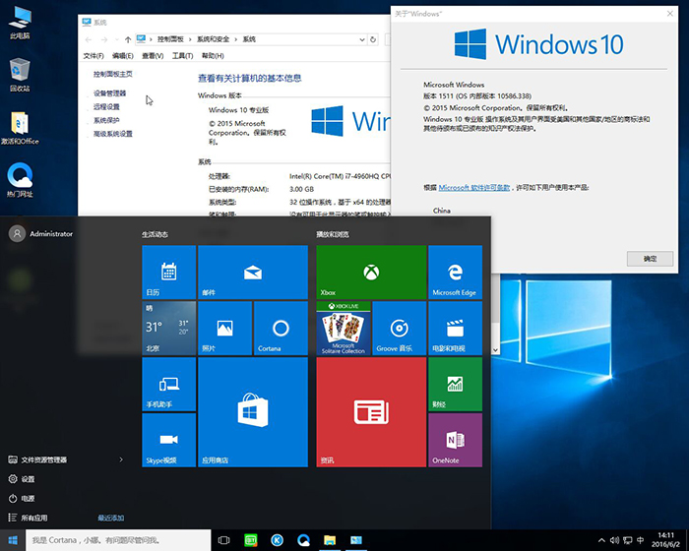Open the Calendar (日历) tile
Screen dimensions: 689x551
[x=168, y=273]
